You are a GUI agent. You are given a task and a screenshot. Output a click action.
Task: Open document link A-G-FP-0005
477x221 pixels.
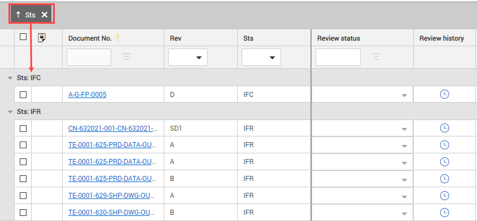[87, 95]
